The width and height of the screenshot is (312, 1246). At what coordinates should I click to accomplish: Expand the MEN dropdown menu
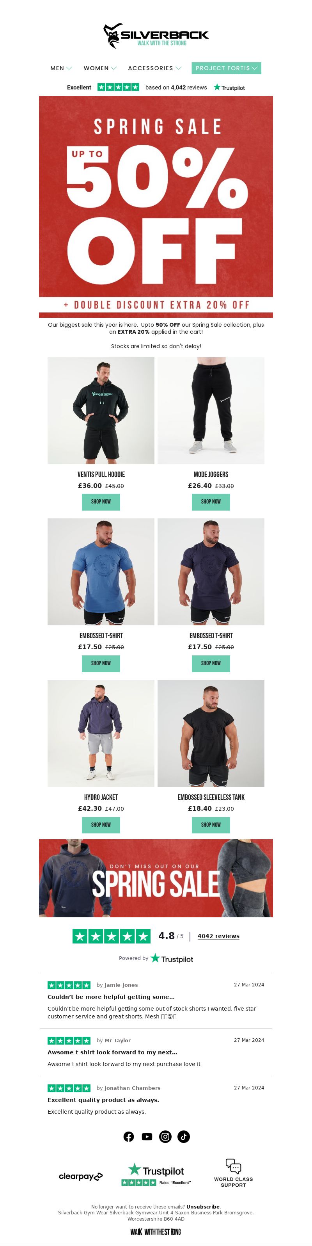pos(61,68)
